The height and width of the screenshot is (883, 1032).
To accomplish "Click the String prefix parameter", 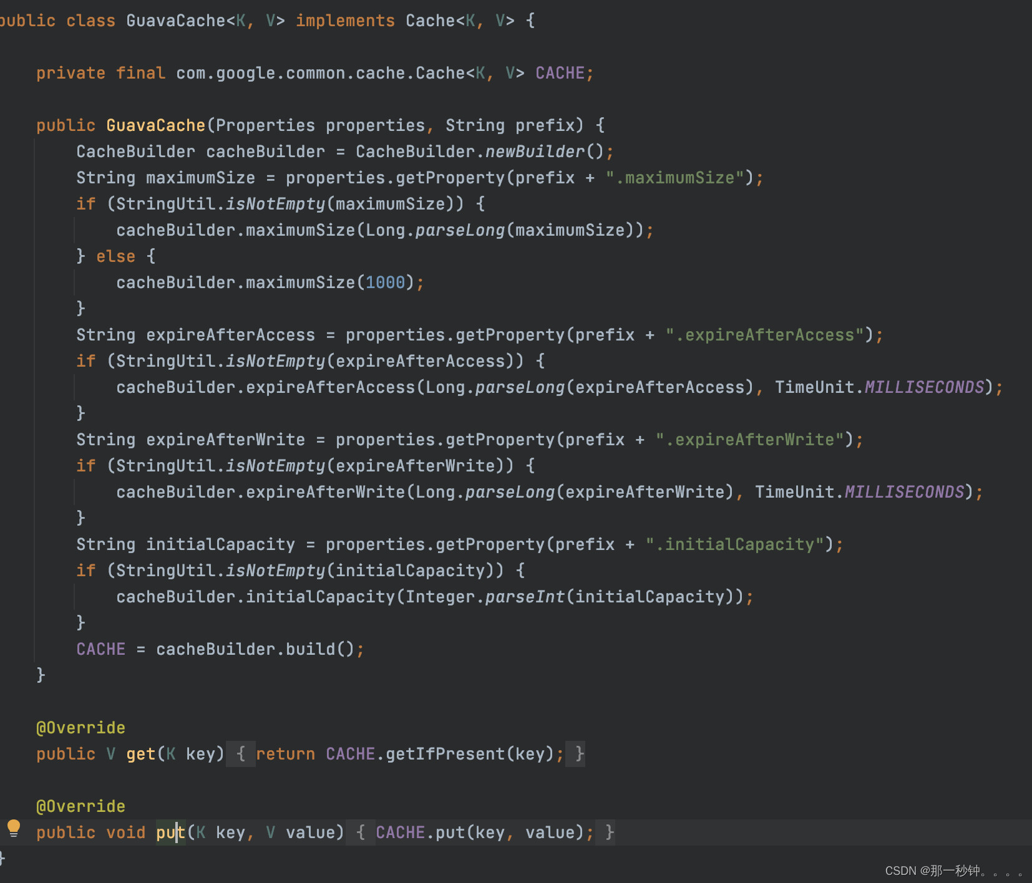I will [x=510, y=125].
